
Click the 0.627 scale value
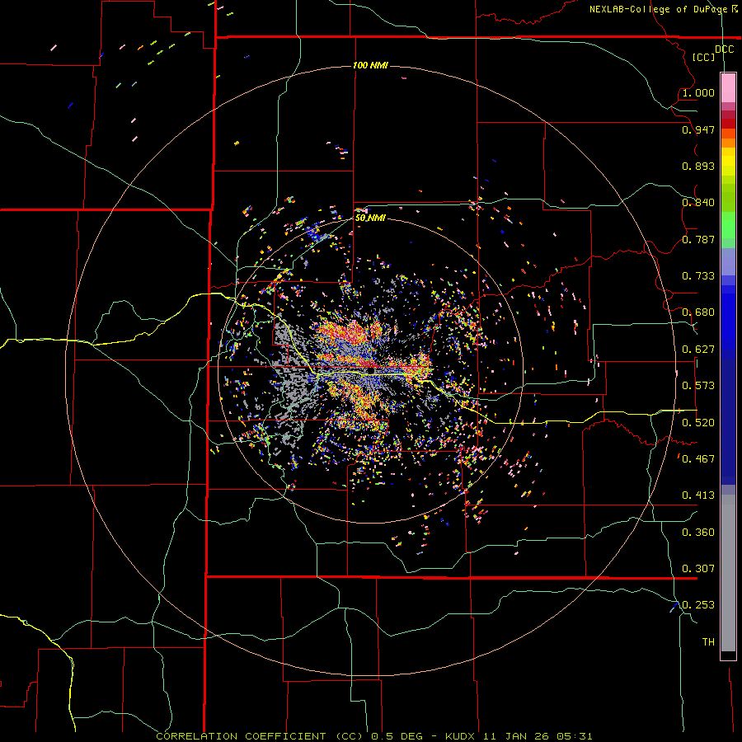click(x=698, y=350)
